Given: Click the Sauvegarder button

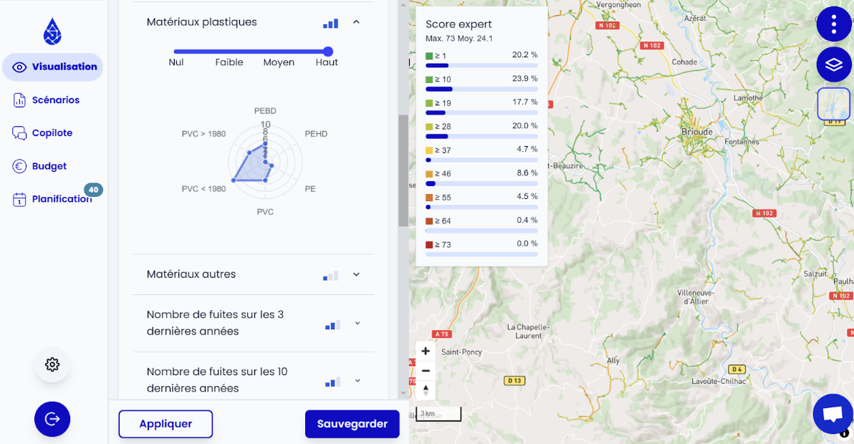Looking at the screenshot, I should [x=352, y=424].
